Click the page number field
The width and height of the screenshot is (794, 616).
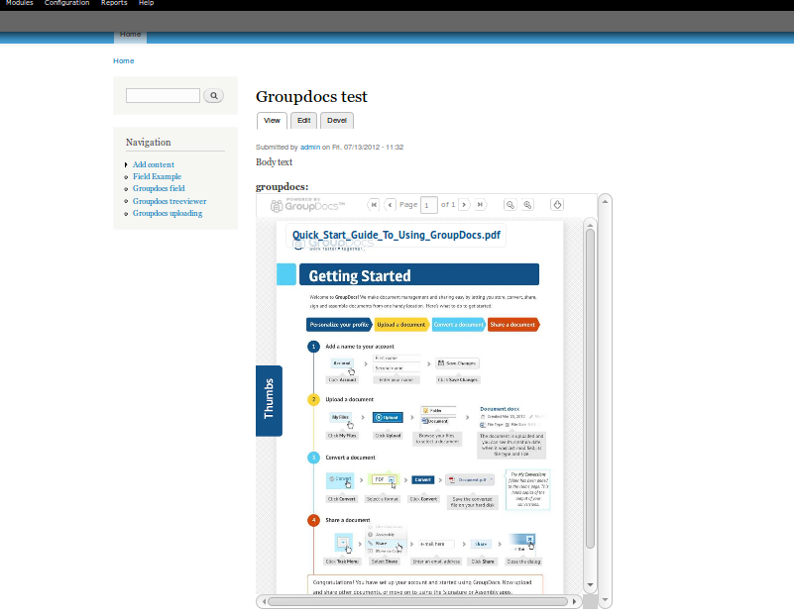click(x=429, y=205)
